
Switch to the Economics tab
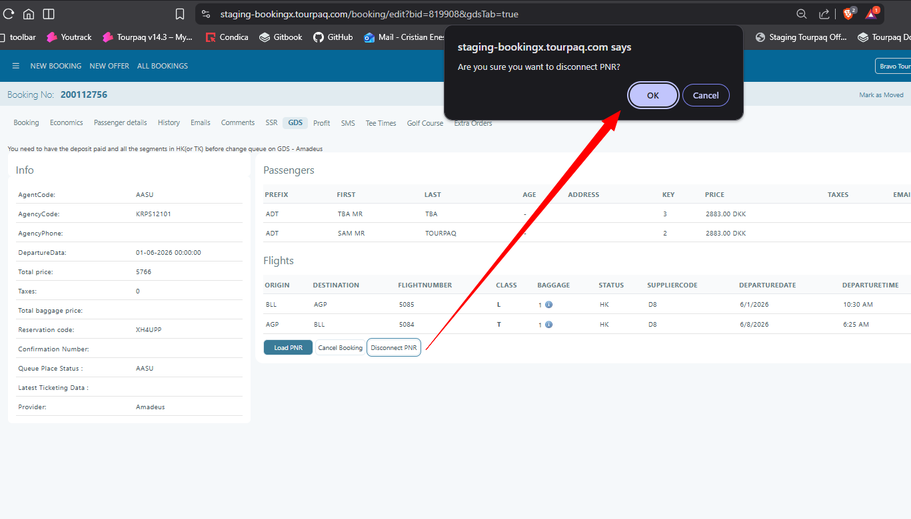(x=66, y=122)
